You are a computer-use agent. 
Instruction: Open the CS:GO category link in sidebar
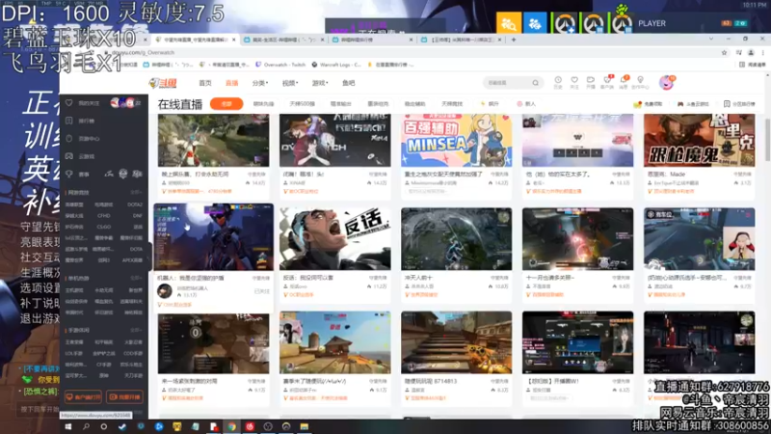[104, 228]
